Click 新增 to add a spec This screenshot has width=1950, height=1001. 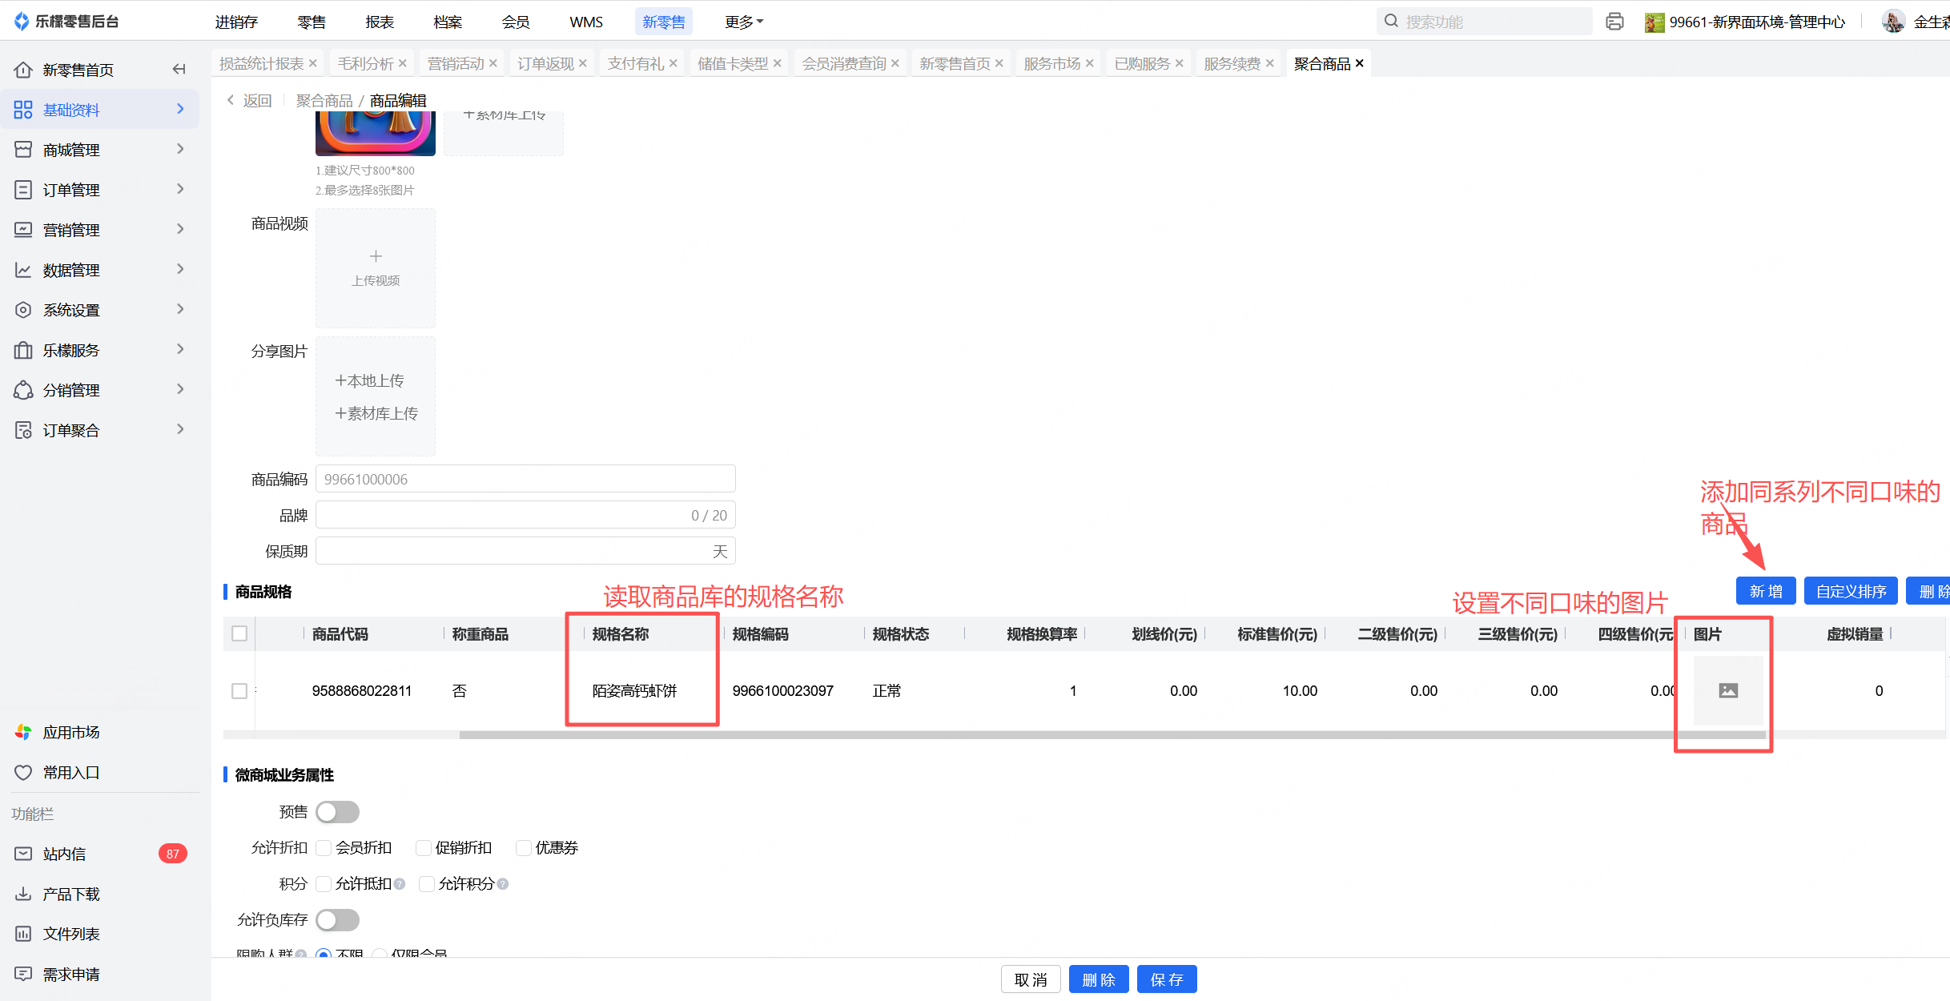[1765, 591]
